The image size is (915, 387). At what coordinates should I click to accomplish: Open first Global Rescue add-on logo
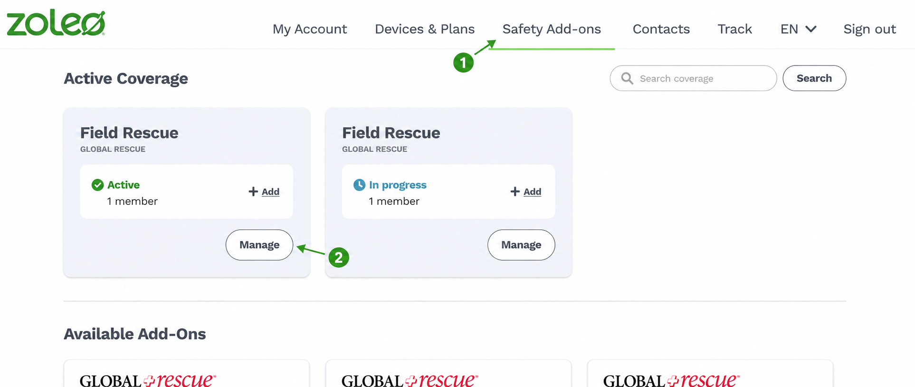[148, 379]
